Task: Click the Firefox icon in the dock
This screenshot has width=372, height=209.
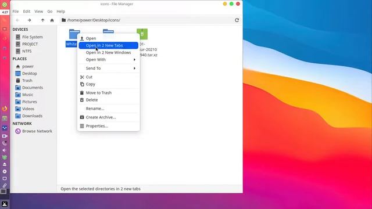Action: point(5,109)
